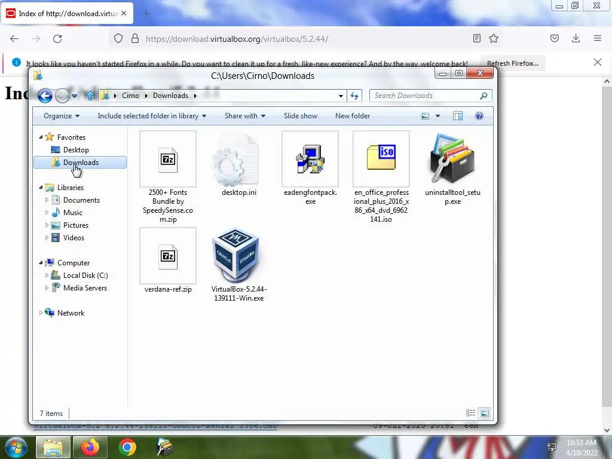Expand the Network tree node
Viewport: 612px width, 459px height.
click(41, 313)
